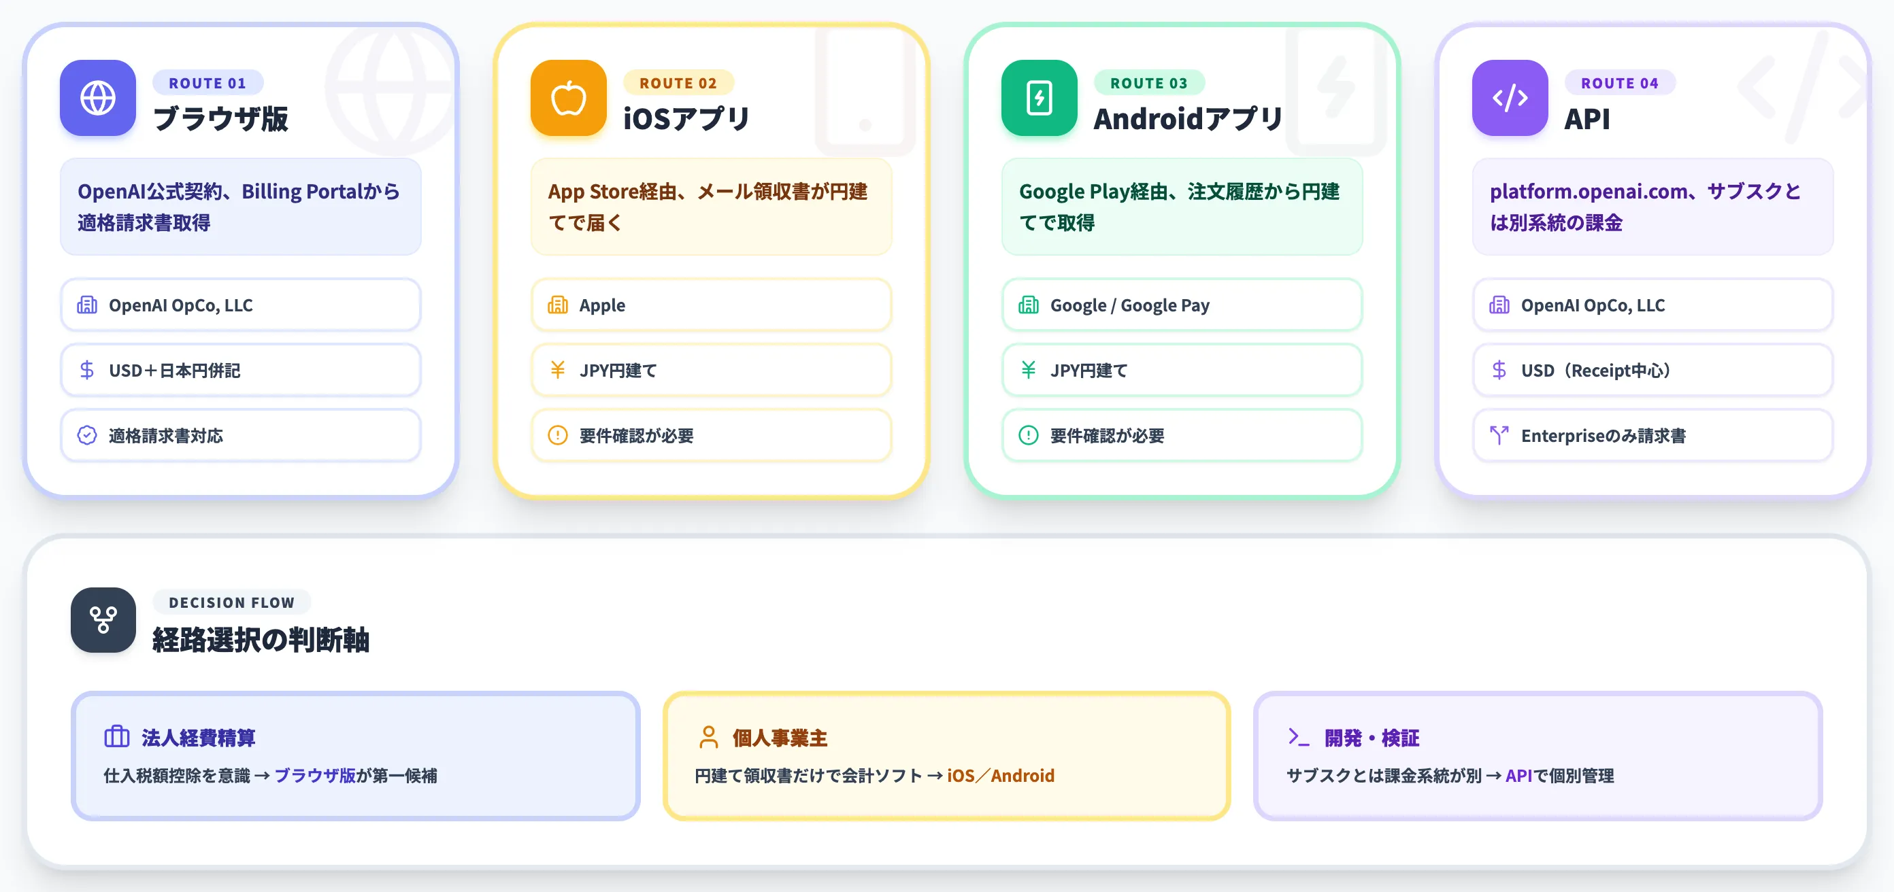Click the yen icon in the Androidアプリ card
Viewport: 1894px width, 892px height.
(1028, 370)
